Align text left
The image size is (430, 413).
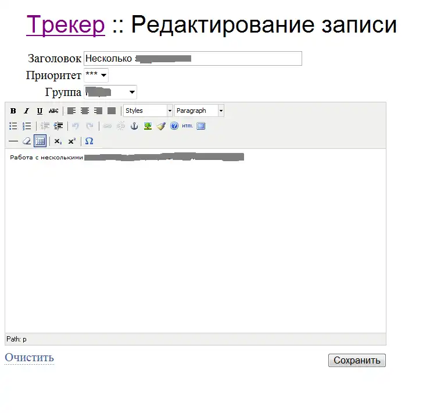pyautogui.click(x=71, y=111)
